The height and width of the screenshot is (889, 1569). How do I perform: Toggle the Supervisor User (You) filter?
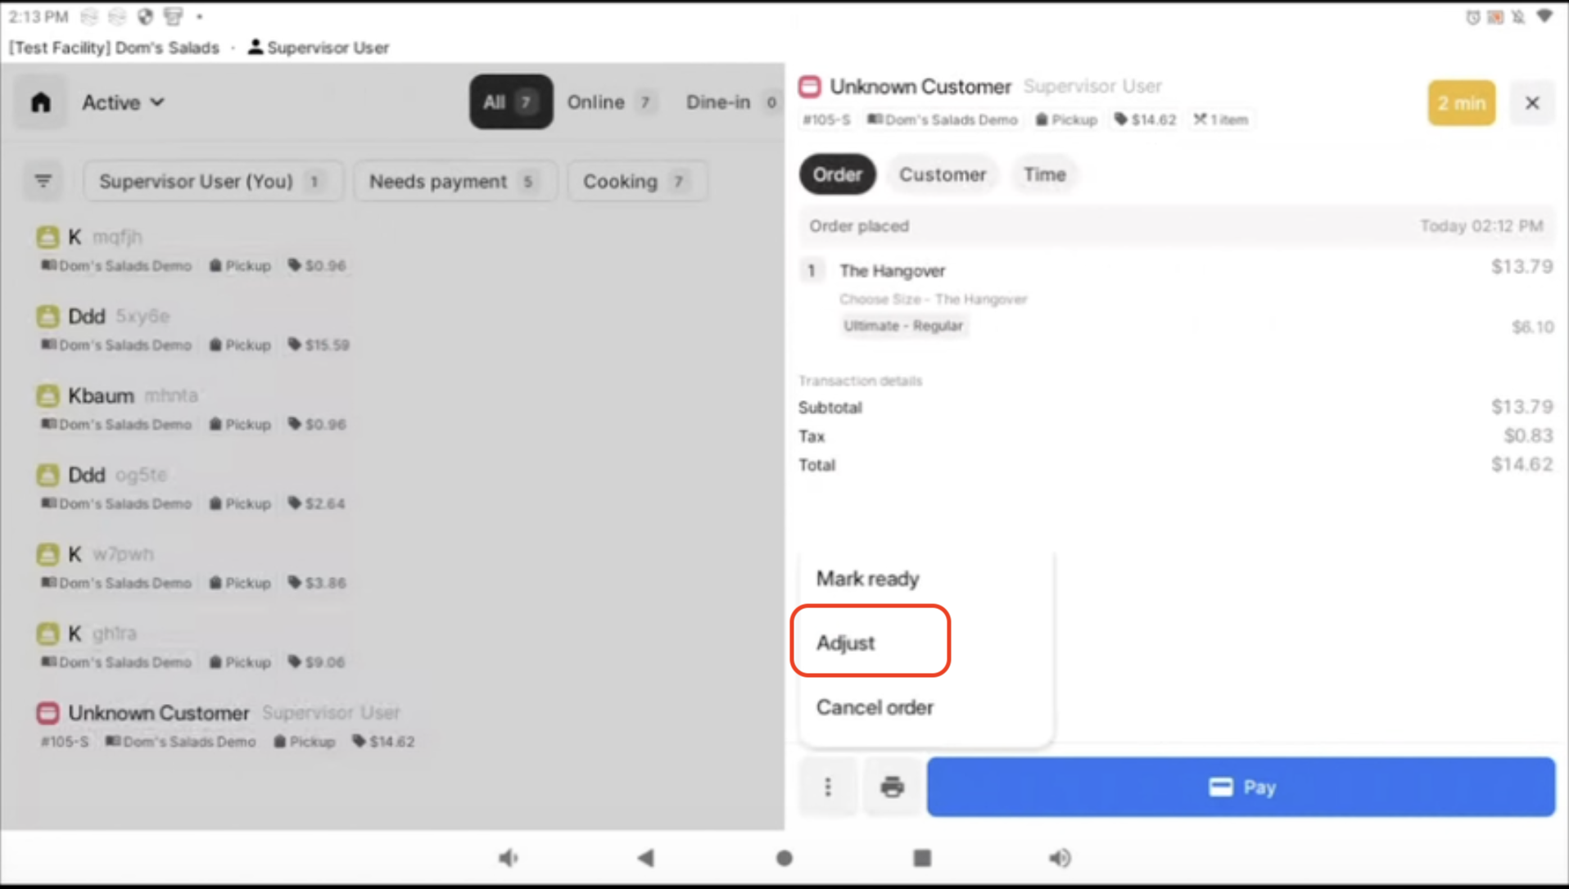[211, 181]
